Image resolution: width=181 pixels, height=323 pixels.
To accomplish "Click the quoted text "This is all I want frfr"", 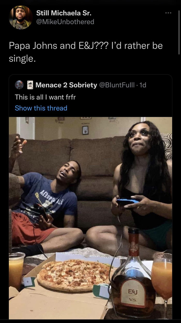I will [45, 97].
